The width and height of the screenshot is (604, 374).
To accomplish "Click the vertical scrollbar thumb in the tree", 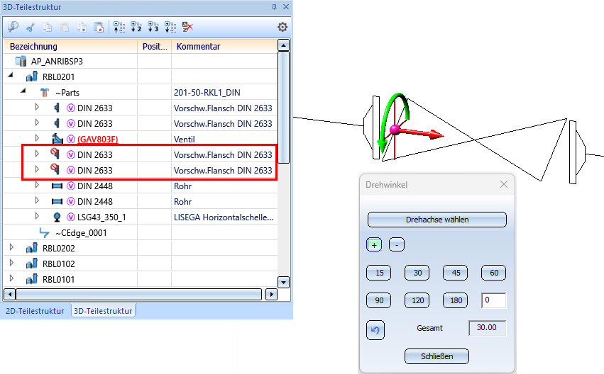I will 283,108.
